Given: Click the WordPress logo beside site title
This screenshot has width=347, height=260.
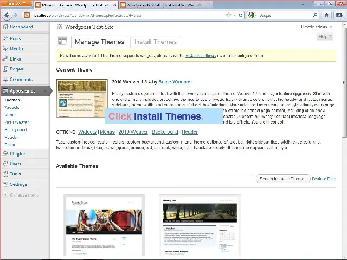Looking at the screenshot, I should click(60, 27).
